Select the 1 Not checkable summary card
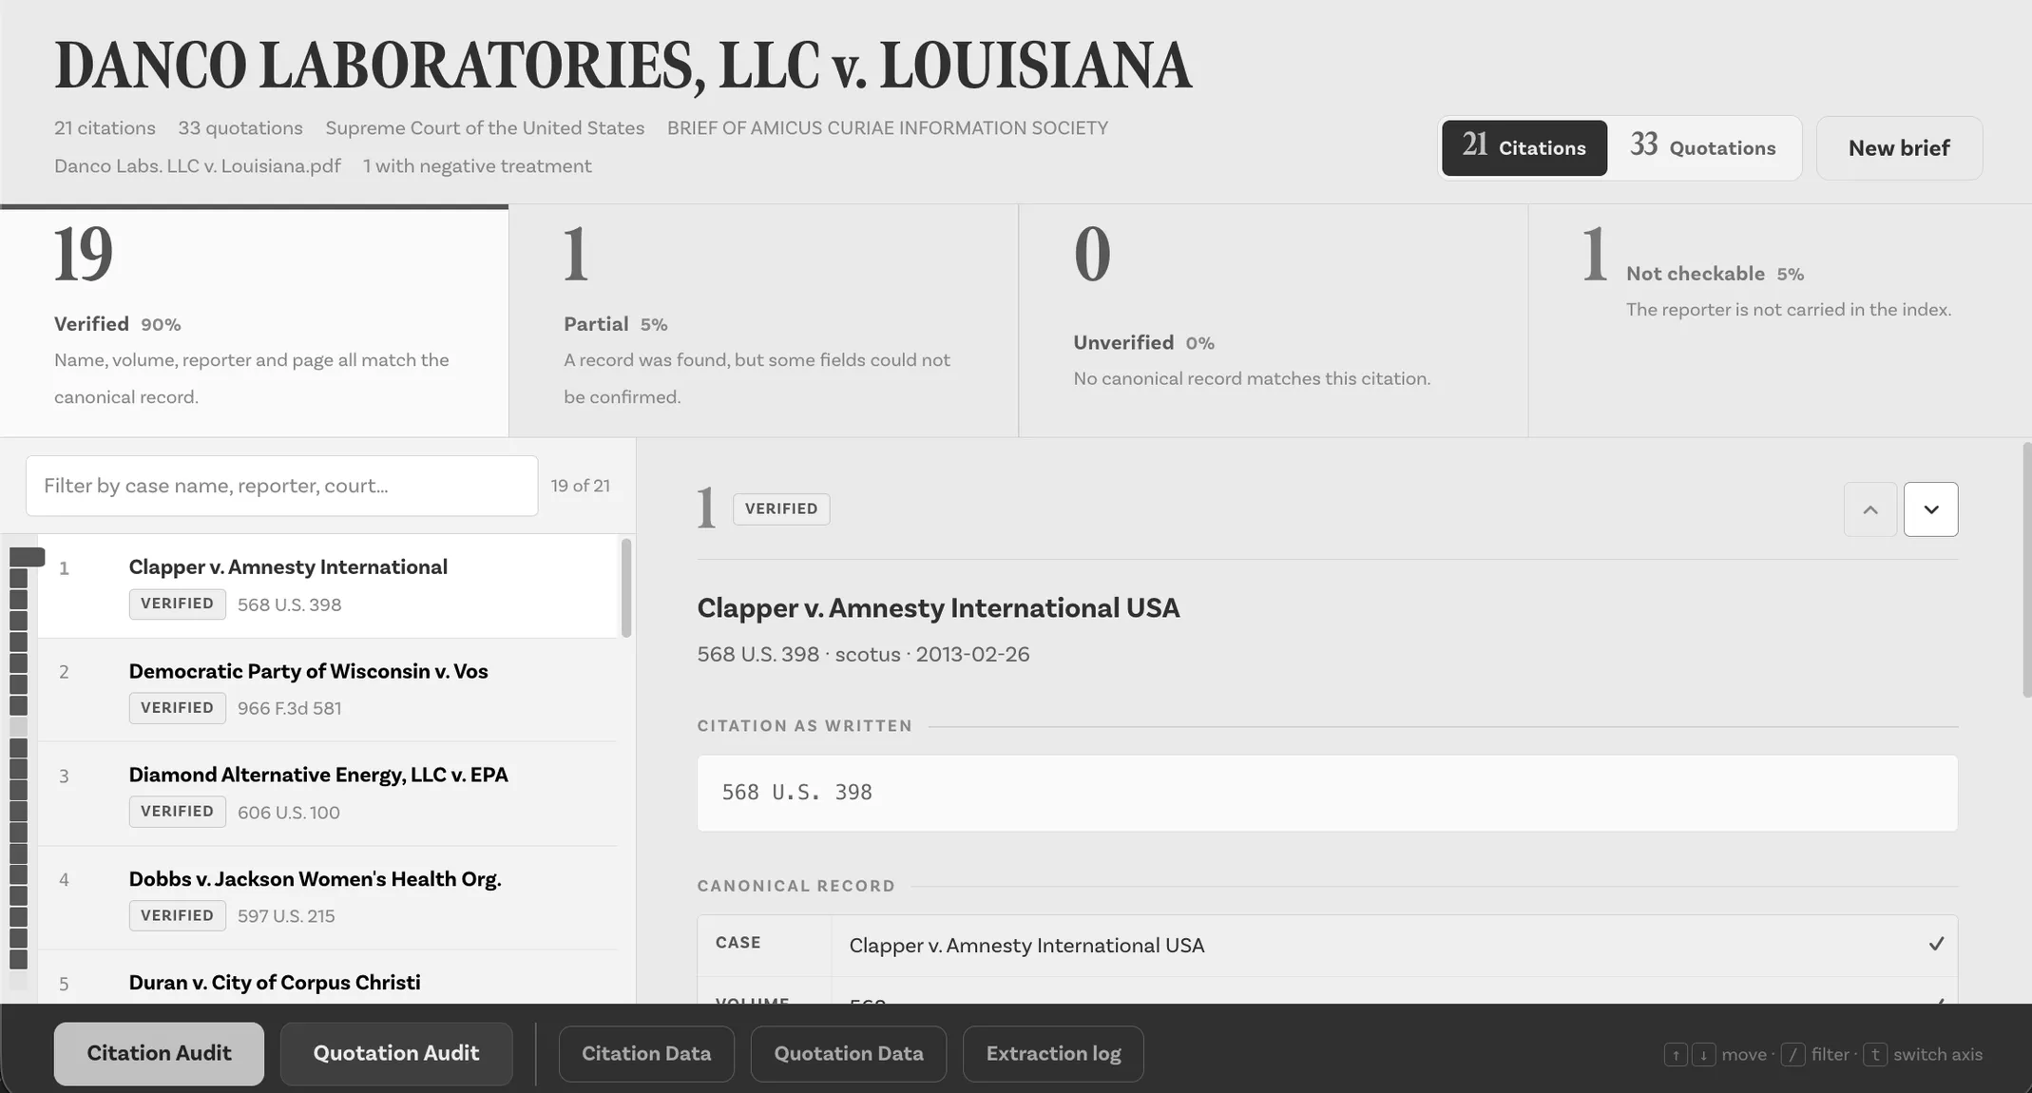 [x=1779, y=321]
